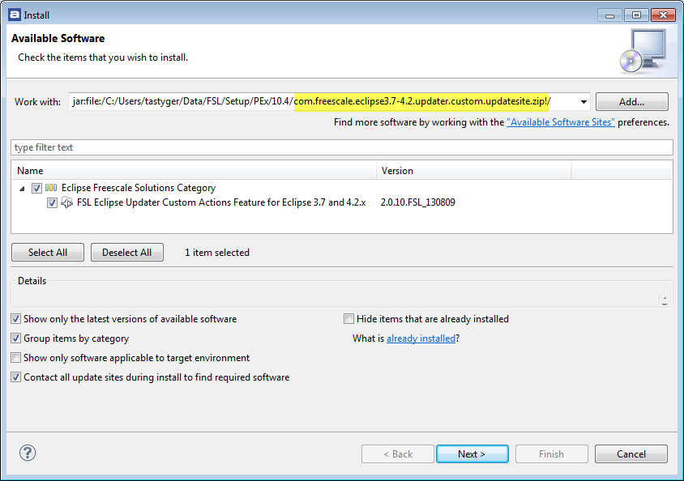Screen dimensions: 684x481
Task: Cancel the install wizard
Action: pyautogui.click(x=631, y=453)
